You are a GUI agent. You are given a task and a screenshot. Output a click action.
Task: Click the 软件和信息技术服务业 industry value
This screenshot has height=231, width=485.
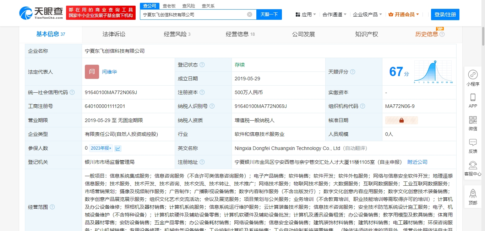tap(260, 134)
